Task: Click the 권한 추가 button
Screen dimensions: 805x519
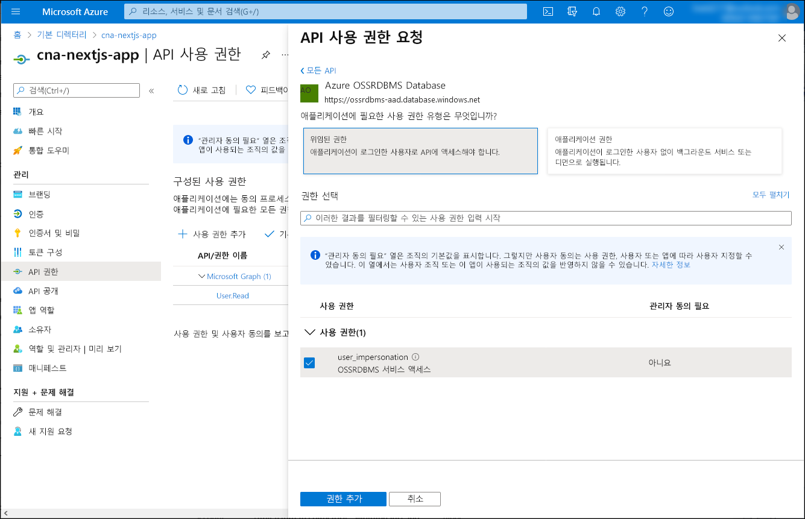Action: tap(343, 499)
